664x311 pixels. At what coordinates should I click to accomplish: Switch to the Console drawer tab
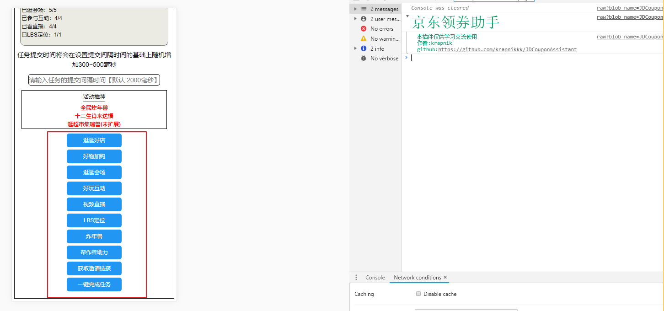(x=375, y=278)
